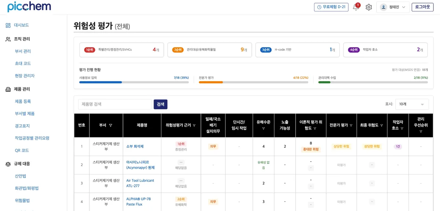This screenshot has height=211, width=440.
Task: Filter by 부서 column funnel icon
Action: (x=111, y=125)
